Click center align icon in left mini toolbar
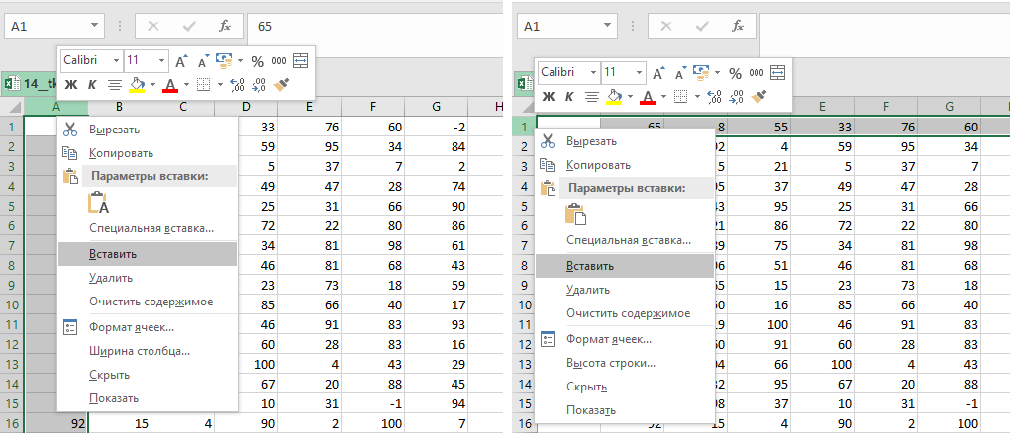1010x433 pixels. coord(114,85)
